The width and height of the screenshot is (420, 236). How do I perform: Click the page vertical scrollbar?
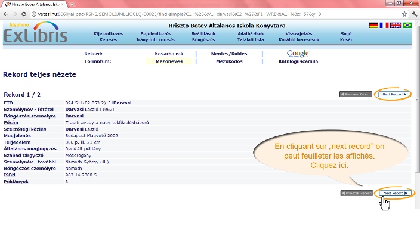pyautogui.click(x=417, y=99)
